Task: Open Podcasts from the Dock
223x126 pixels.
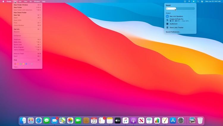Action: click(x=134, y=121)
